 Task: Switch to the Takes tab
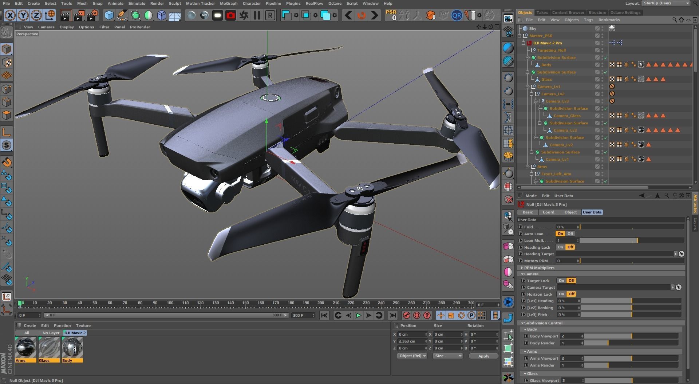542,12
